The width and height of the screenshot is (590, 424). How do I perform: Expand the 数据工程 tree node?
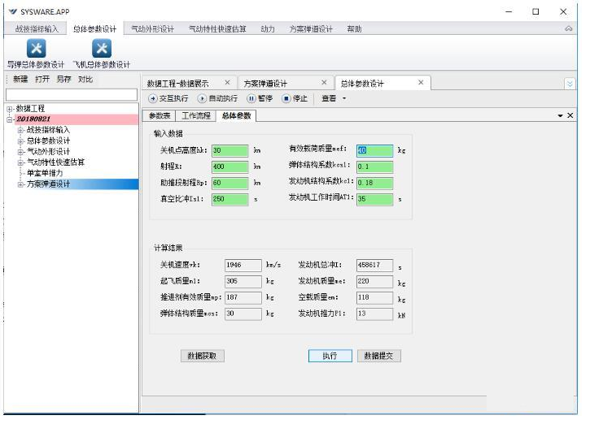coord(10,110)
